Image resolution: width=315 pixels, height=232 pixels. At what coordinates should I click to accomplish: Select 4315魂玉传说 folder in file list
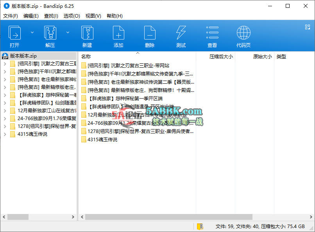click(102, 140)
